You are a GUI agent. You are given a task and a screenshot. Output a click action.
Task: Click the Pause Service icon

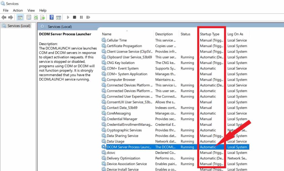click(81, 17)
